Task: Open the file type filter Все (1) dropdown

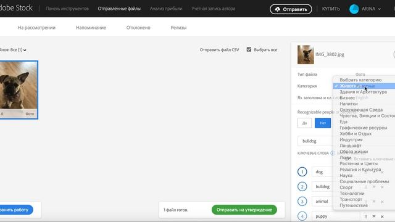Action: [13, 50]
